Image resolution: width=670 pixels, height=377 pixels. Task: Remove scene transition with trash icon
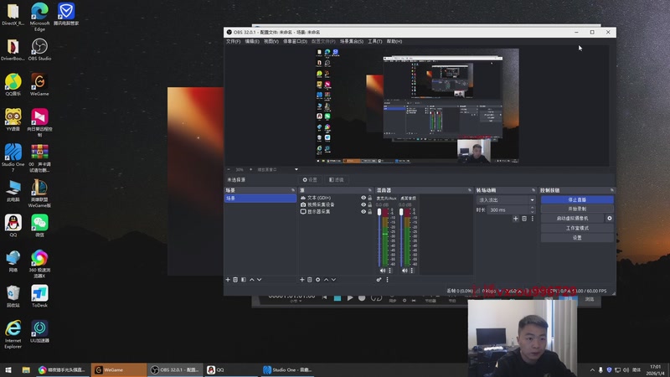[x=524, y=219]
